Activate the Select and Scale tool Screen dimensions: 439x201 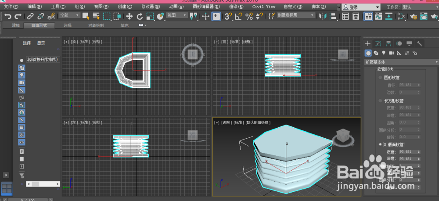pos(150,16)
